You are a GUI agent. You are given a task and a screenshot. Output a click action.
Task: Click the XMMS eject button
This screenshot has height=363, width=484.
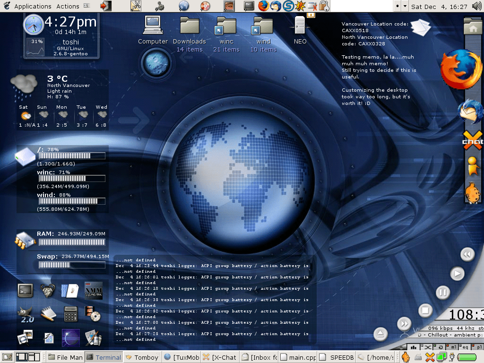point(380,334)
